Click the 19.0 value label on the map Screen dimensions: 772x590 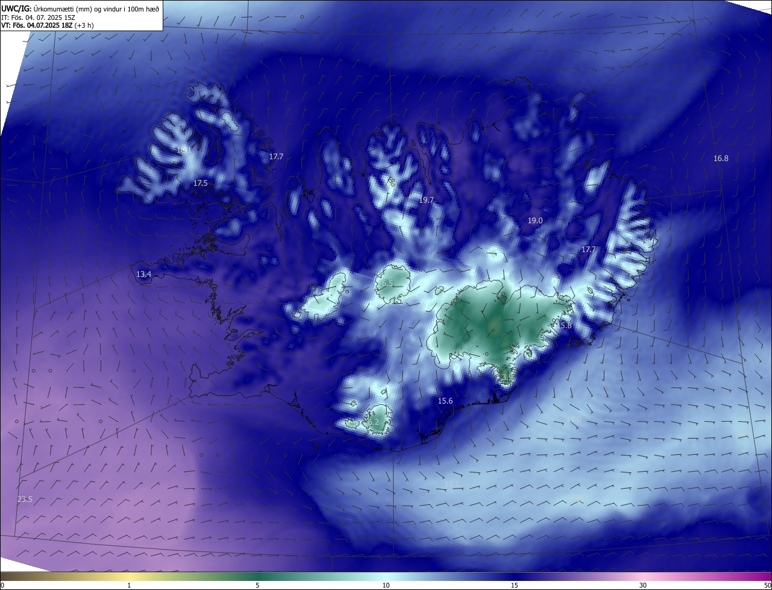pos(535,221)
